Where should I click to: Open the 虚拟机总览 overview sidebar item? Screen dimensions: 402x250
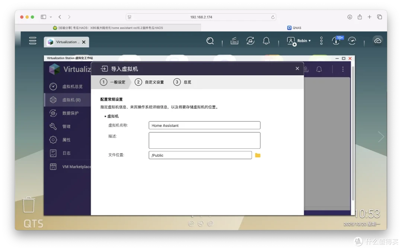pos(68,86)
